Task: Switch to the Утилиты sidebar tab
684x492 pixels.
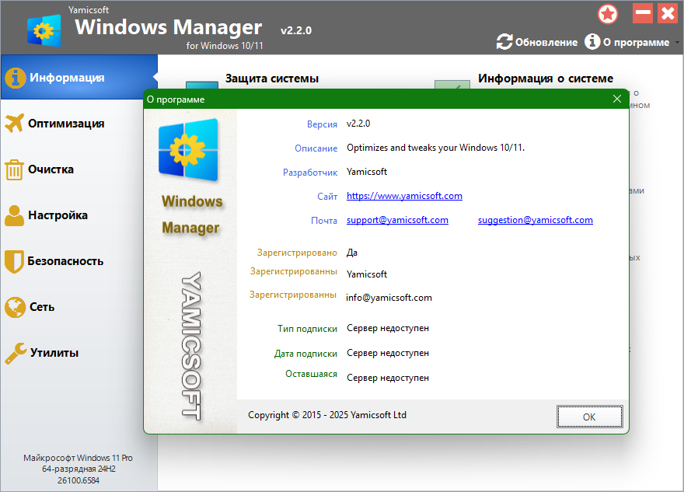Action: point(54,353)
